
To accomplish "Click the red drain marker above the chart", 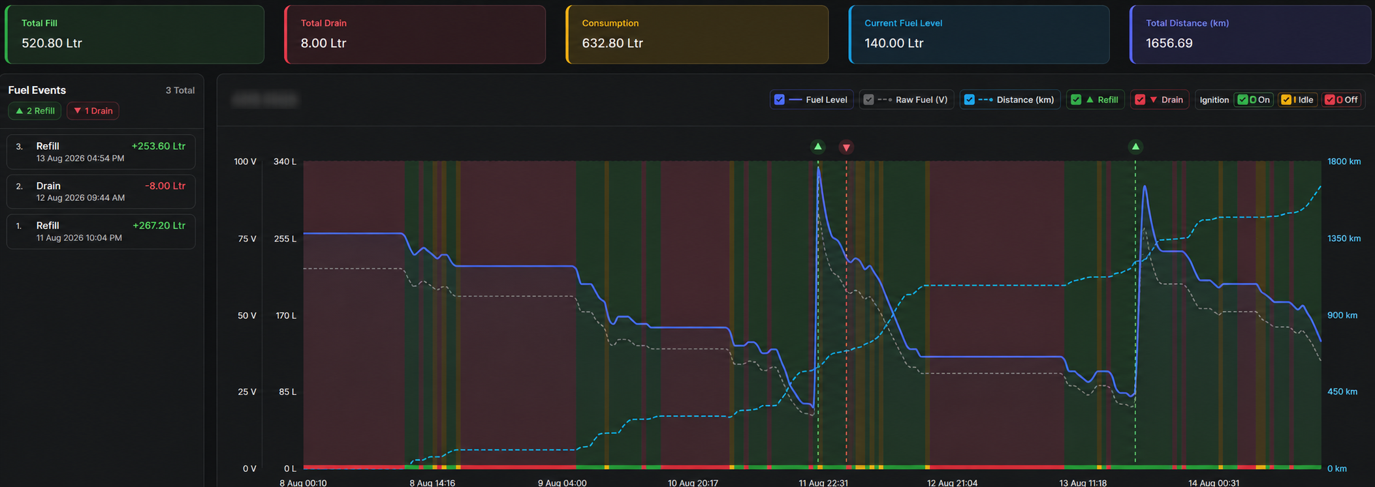I will point(846,147).
